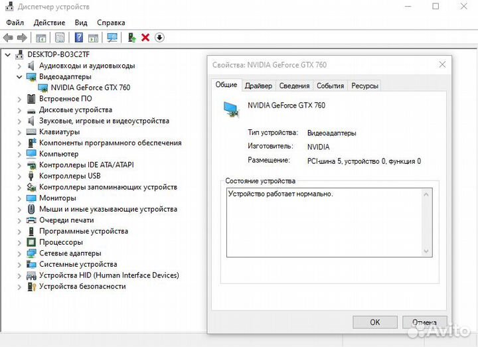Select the Мониторы tree item
The height and width of the screenshot is (347, 478).
pos(58,198)
